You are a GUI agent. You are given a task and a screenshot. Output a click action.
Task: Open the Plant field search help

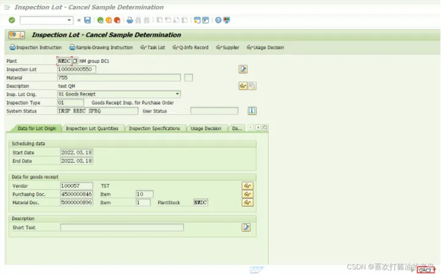coord(75,61)
